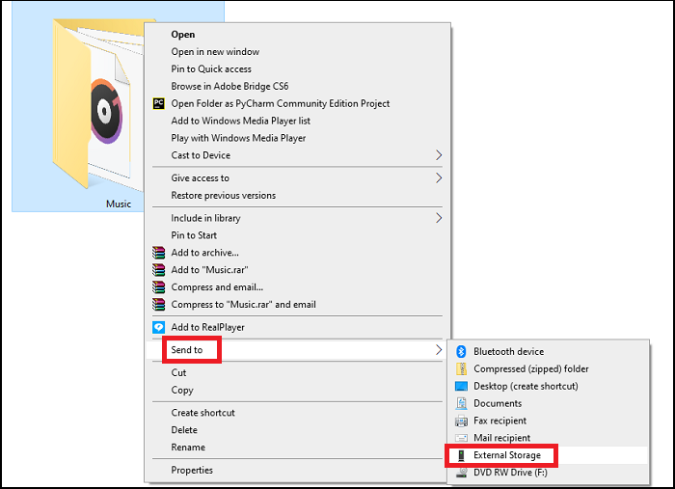
Task: Open the Send to submenu
Action: tap(187, 349)
